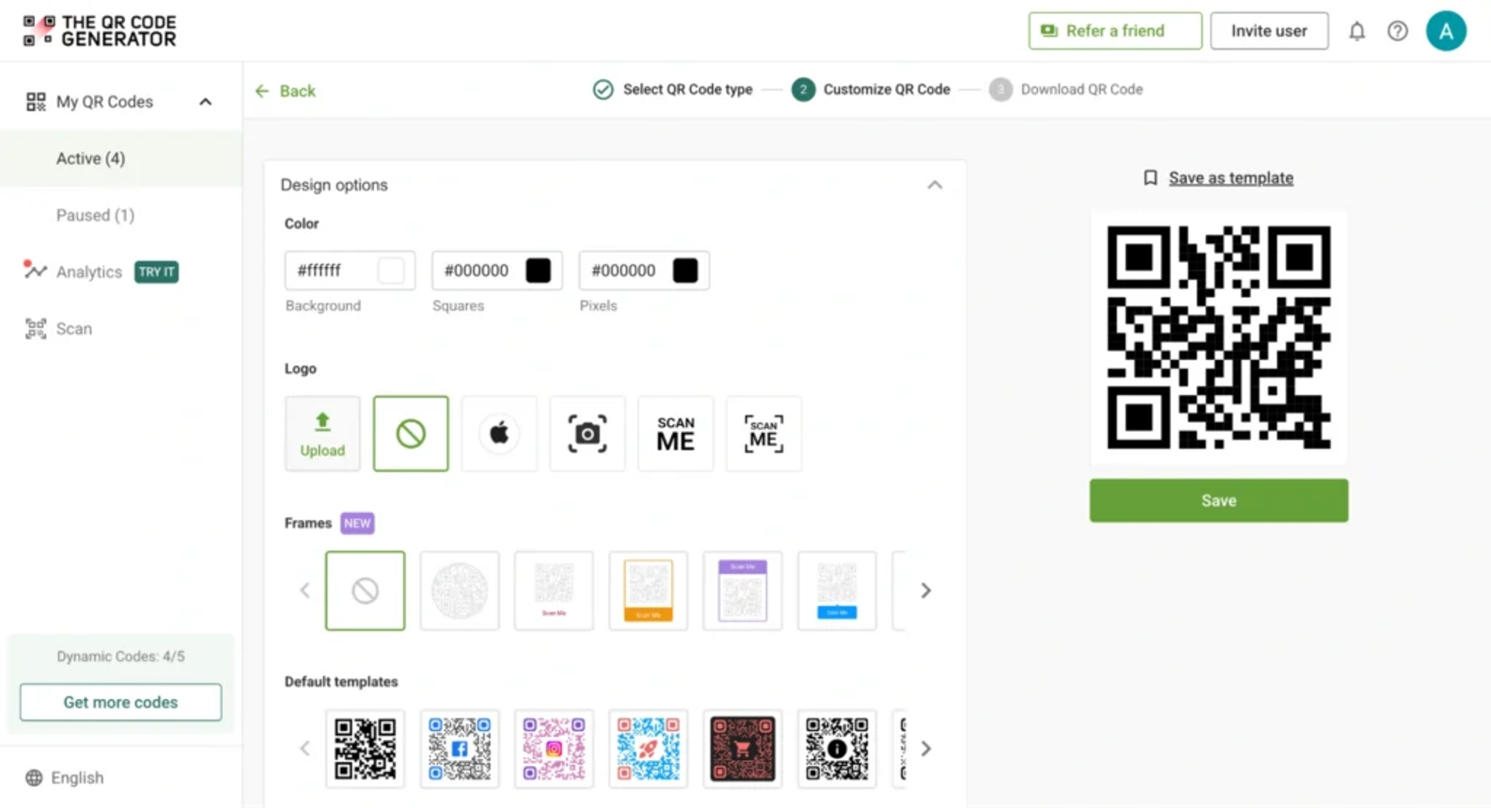Click the Refer a friend button

(x=1115, y=31)
